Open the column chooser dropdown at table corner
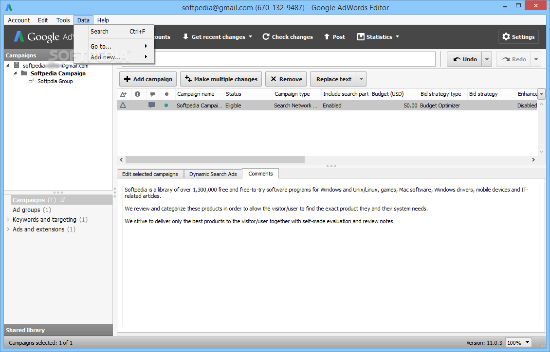This screenshot has width=550, height=352. click(542, 94)
